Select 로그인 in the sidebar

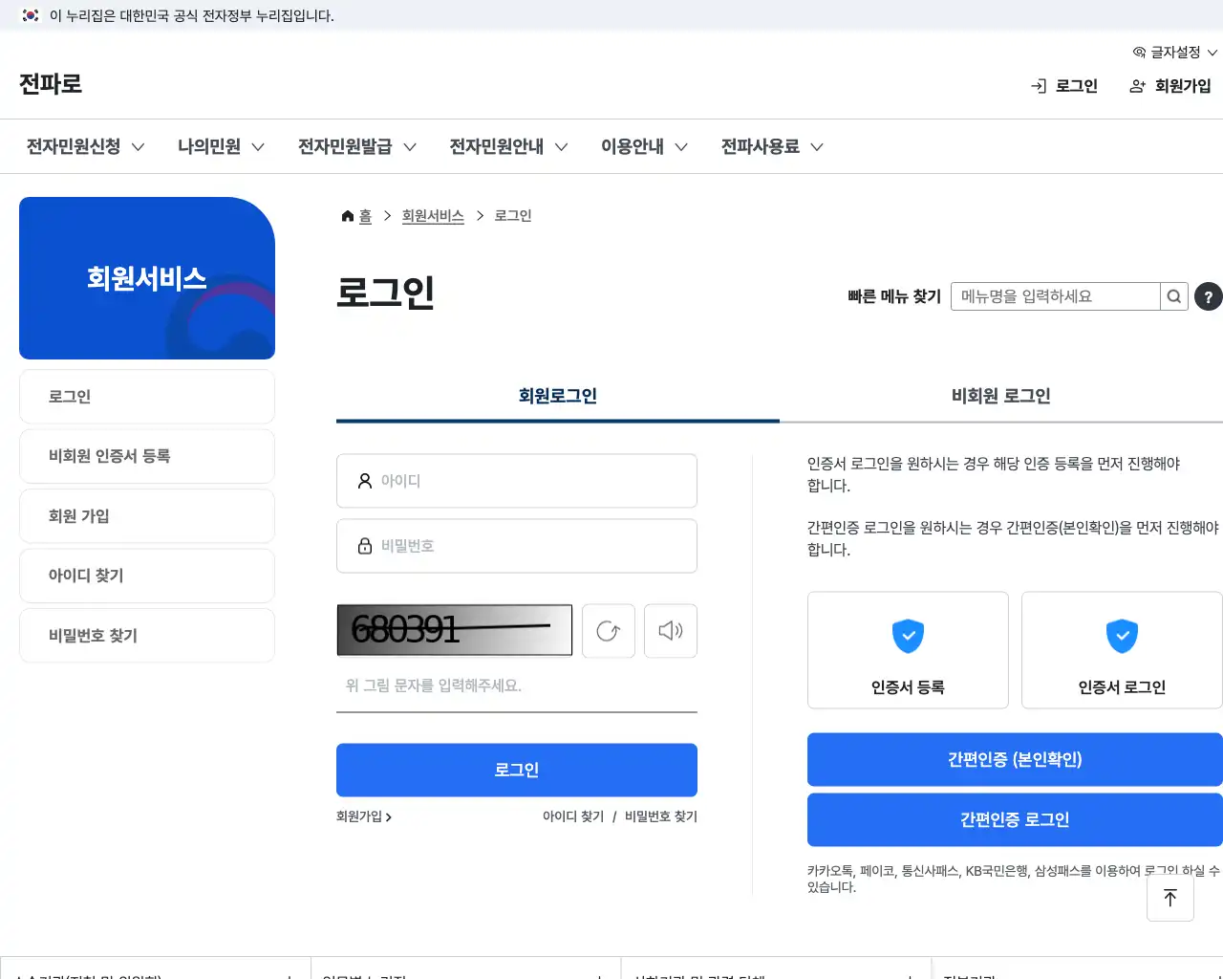[x=147, y=397]
